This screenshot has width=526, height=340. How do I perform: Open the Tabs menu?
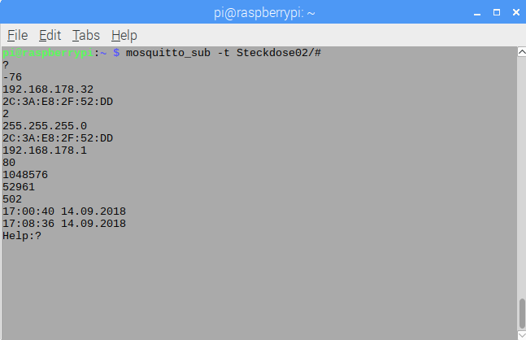coord(86,35)
